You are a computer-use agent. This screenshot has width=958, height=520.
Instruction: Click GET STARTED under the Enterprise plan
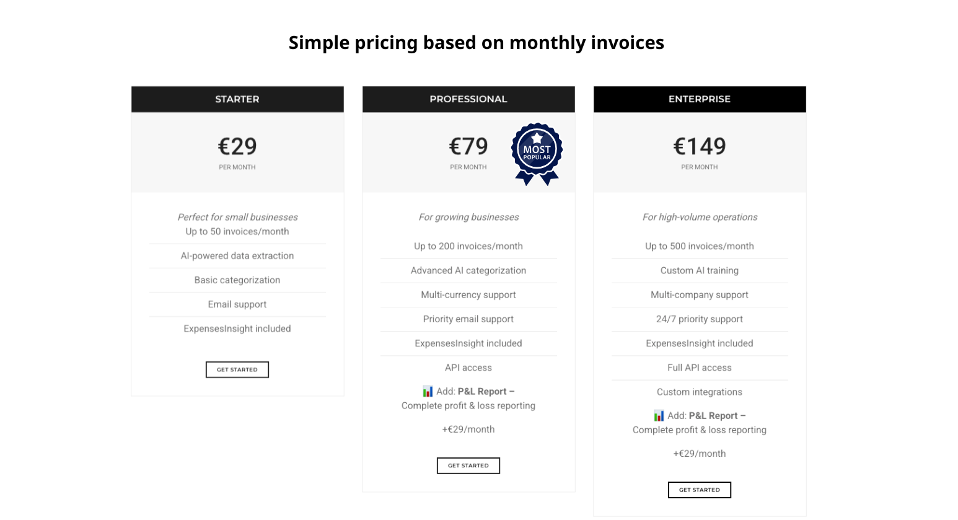[700, 490]
